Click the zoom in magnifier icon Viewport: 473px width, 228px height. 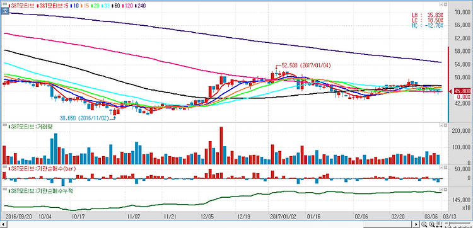[x=432, y=224]
